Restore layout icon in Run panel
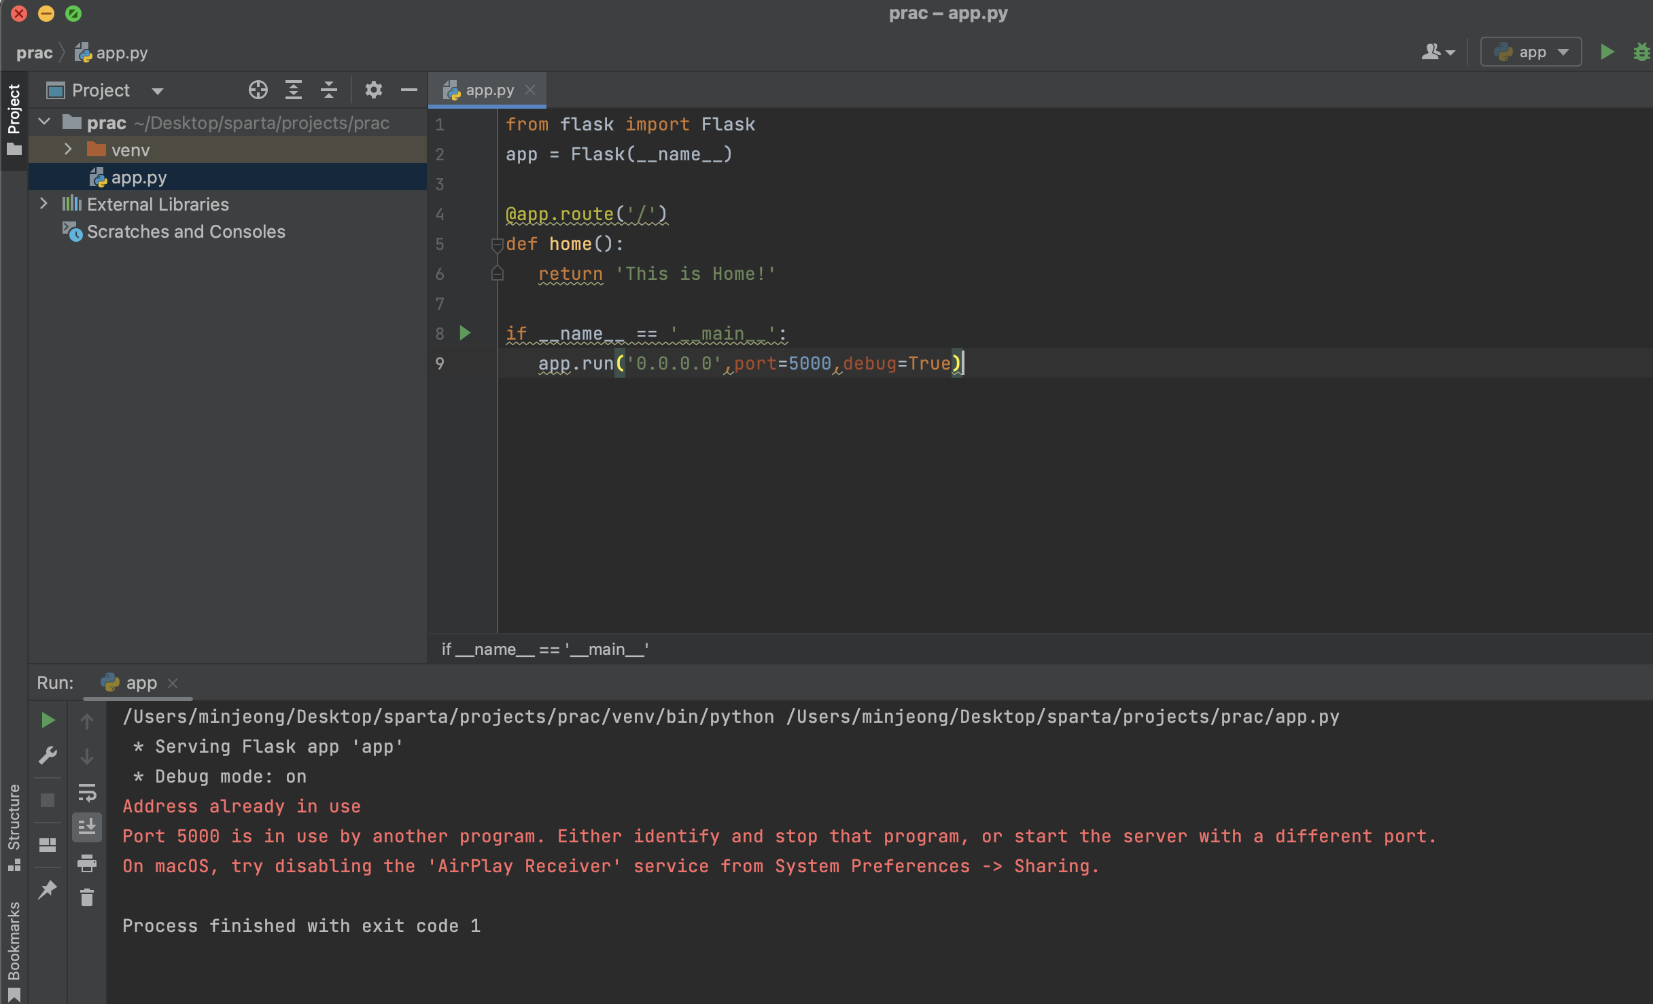1653x1004 pixels. (x=48, y=844)
